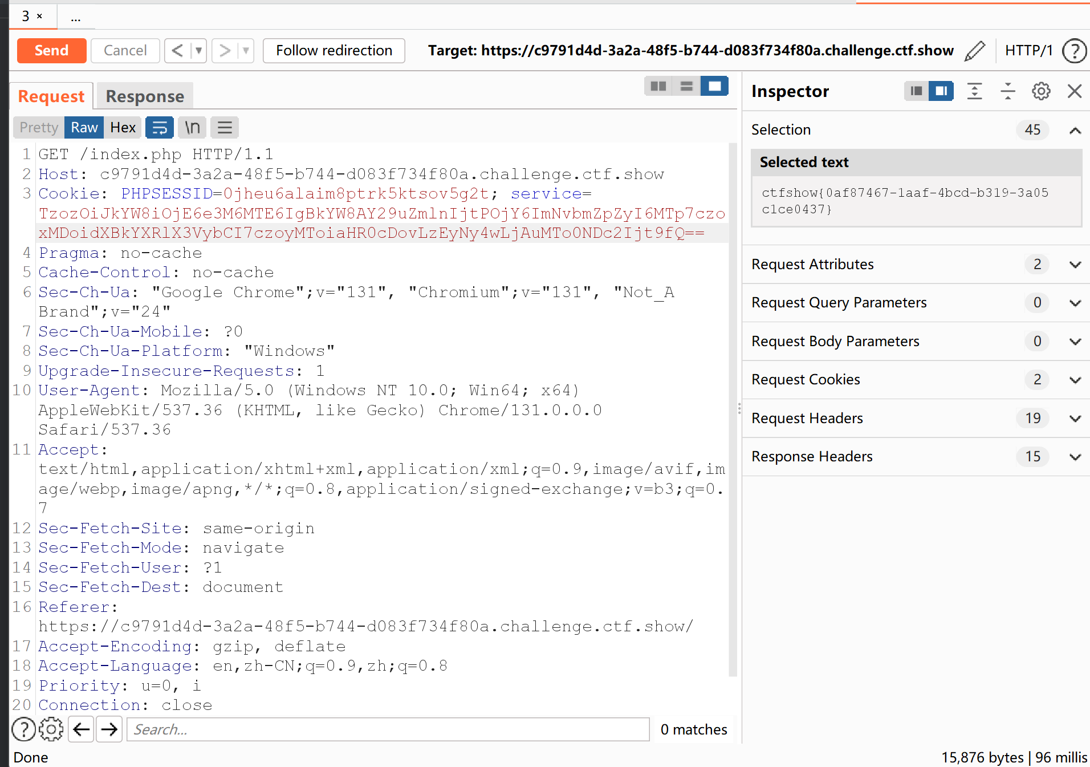
Task: Collapse the Selection section
Action: pos(1075,130)
